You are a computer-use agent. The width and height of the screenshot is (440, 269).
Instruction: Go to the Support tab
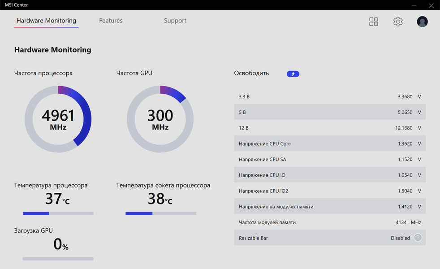click(x=175, y=21)
